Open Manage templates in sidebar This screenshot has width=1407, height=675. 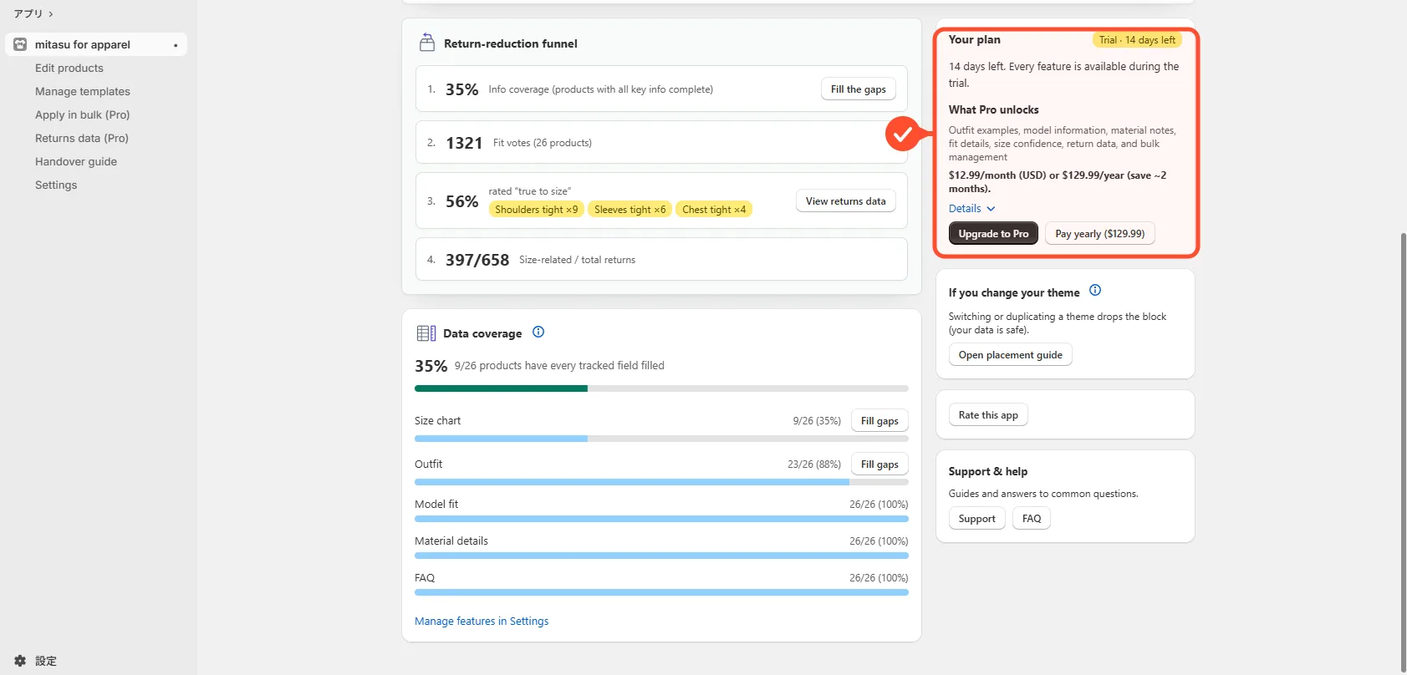click(x=83, y=92)
